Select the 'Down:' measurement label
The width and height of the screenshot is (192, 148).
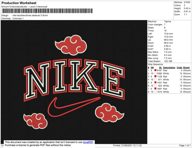[151, 43]
